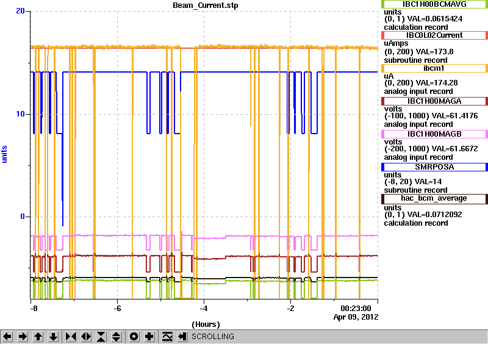Select the SMRPOSA curve legend
Screen dimensions: 488x344
coord(434,167)
